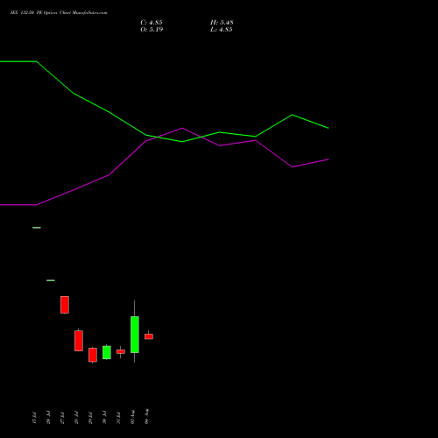The image size is (438, 438).
Task: Select the small red candle for 31 Jul
Action: pyautogui.click(x=121, y=351)
